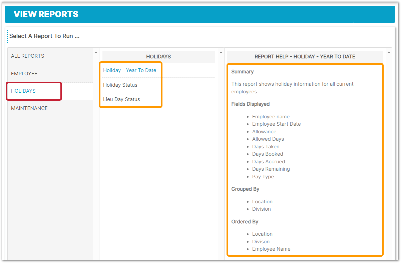Click the Pay Type field entry
Screen dimensions: 401x263
click(x=263, y=177)
